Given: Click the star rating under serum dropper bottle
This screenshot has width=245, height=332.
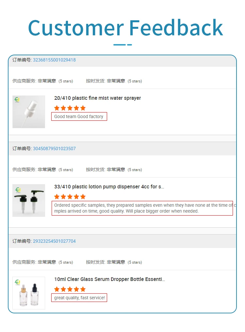Looking at the screenshot, I should pos(70,289).
